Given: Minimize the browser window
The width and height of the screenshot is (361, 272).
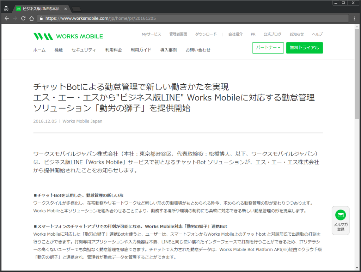Looking at the screenshot, I should pos(336,3).
